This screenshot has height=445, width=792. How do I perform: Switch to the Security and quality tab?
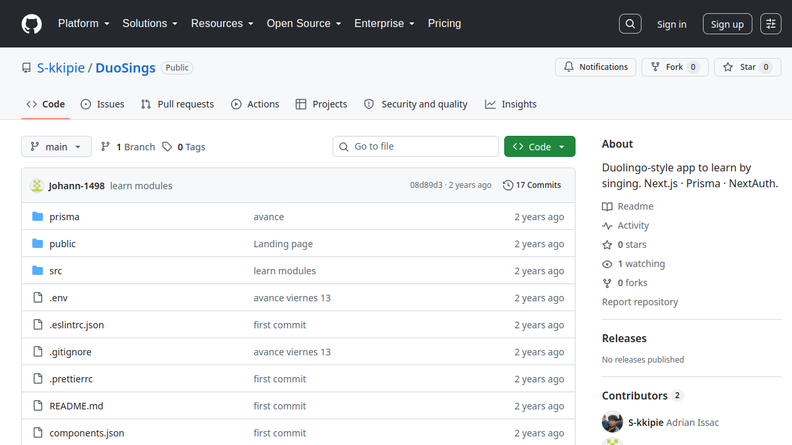coord(416,104)
